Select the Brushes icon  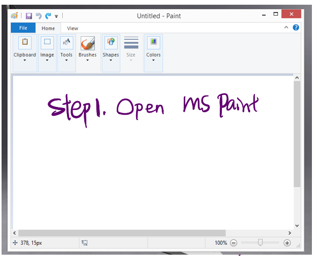(x=87, y=42)
